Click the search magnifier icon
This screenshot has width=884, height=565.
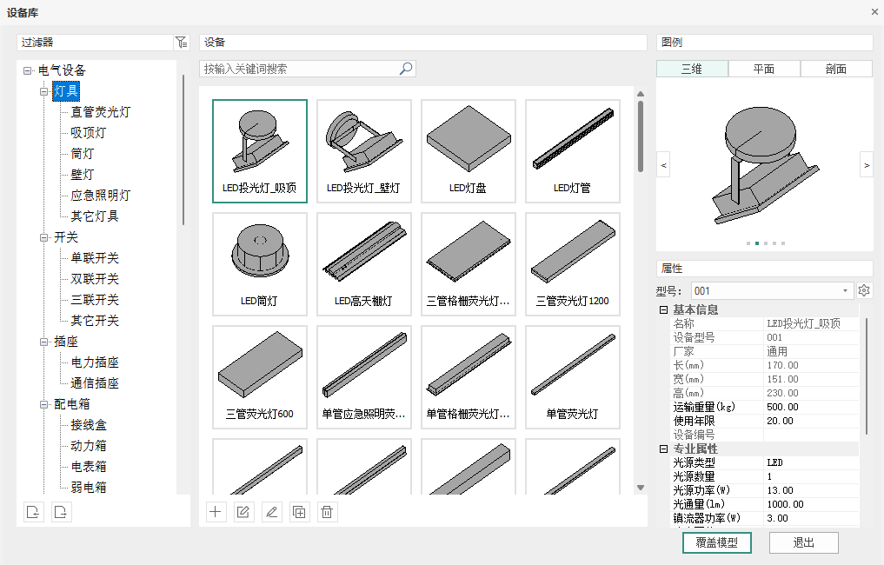(405, 69)
